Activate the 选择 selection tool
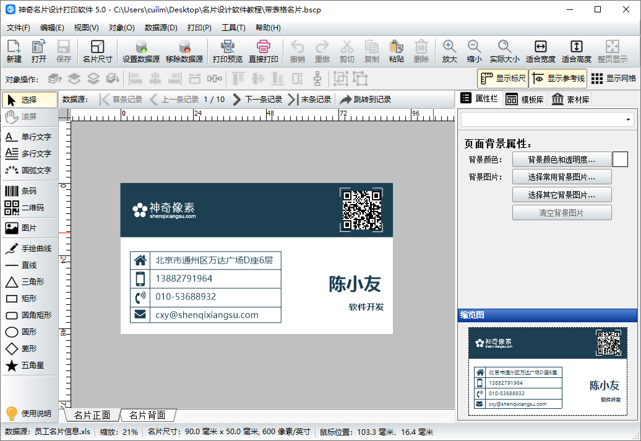641x441 pixels. (x=30, y=100)
